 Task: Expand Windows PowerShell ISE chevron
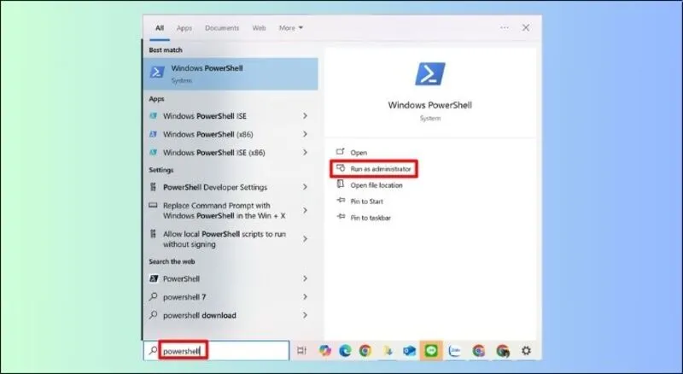click(x=305, y=116)
